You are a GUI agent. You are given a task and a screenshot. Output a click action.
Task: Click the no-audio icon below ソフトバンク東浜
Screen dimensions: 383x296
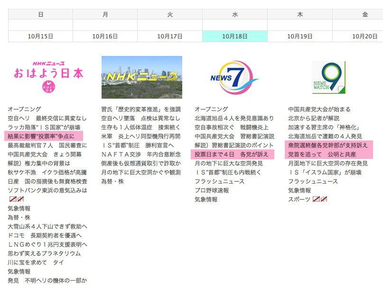(x=20, y=199)
